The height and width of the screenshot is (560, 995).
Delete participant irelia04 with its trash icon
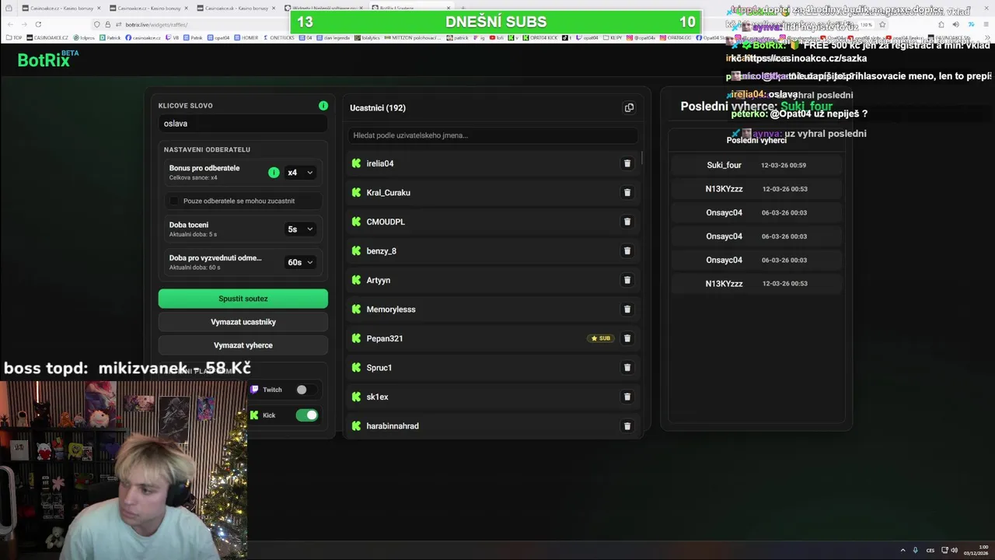[627, 163]
